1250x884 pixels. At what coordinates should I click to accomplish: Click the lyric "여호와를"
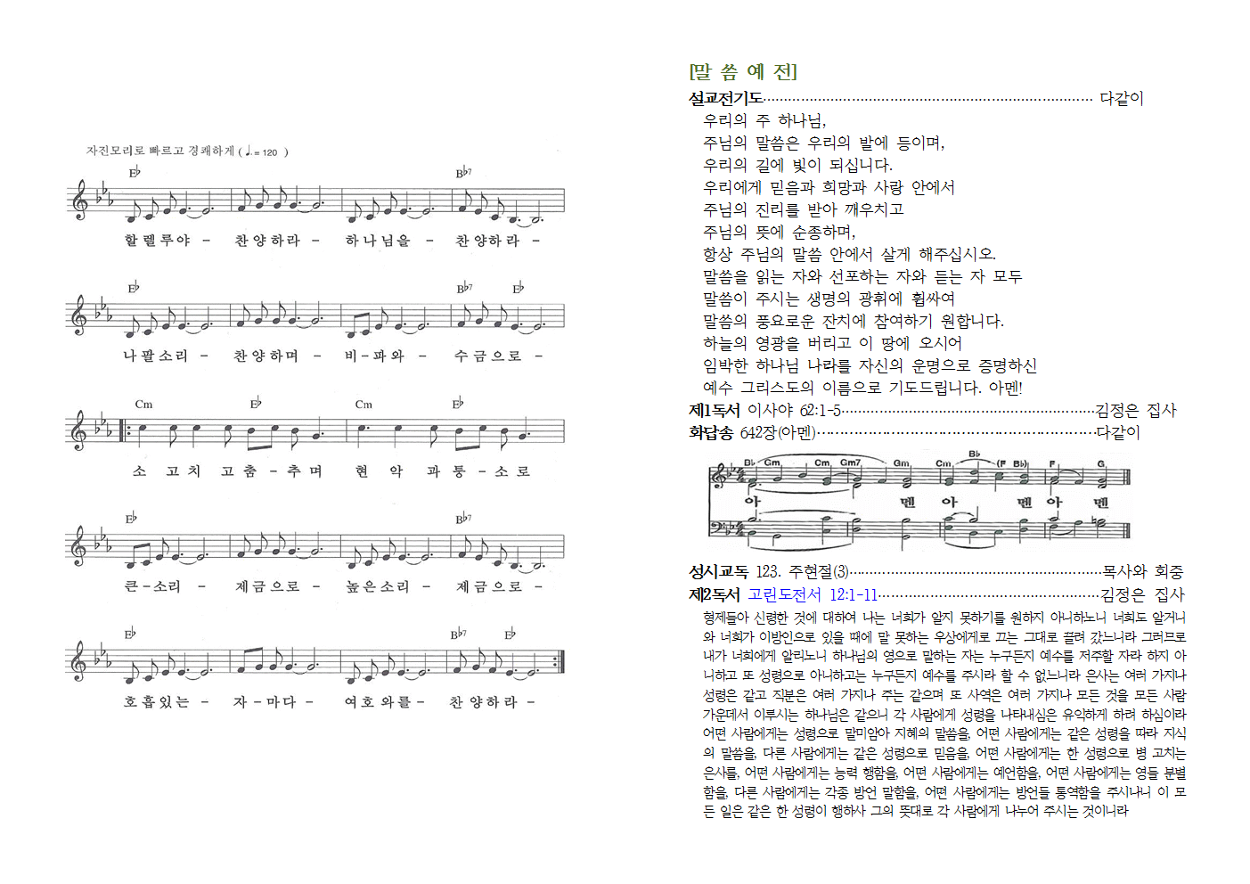(x=378, y=701)
